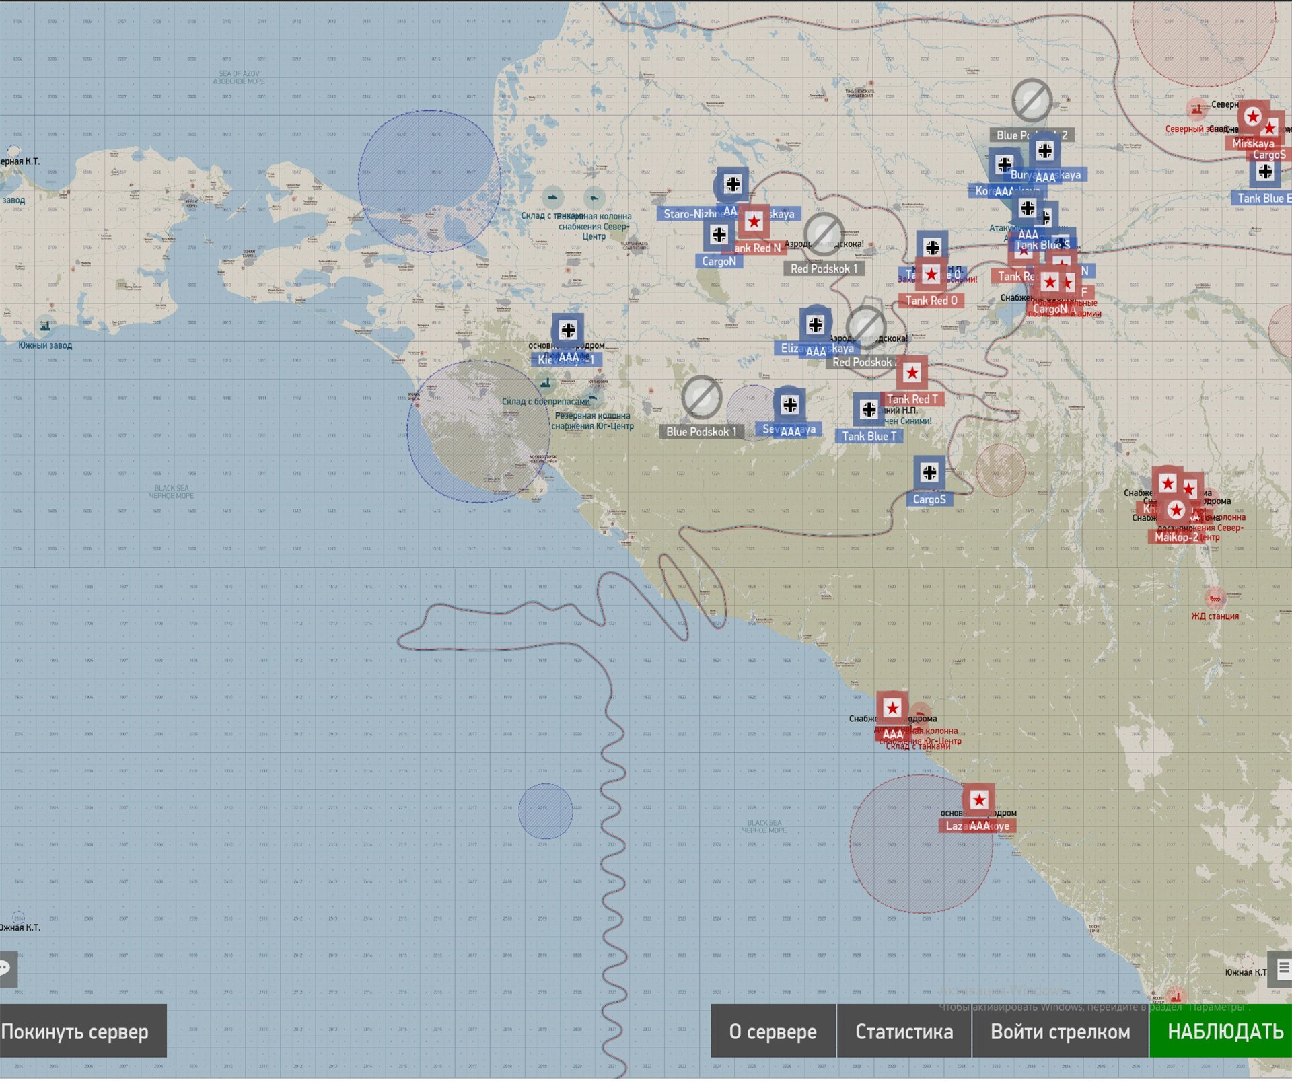Select the Staro-Nizhne blue airfield icon
1292x1082 pixels.
click(733, 185)
